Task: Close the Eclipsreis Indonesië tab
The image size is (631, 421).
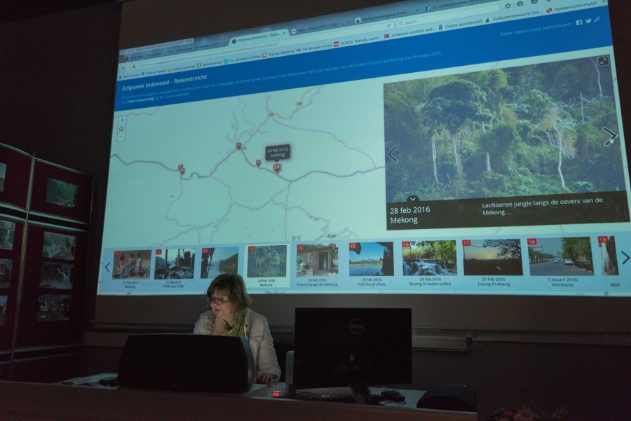Action: 285,32
